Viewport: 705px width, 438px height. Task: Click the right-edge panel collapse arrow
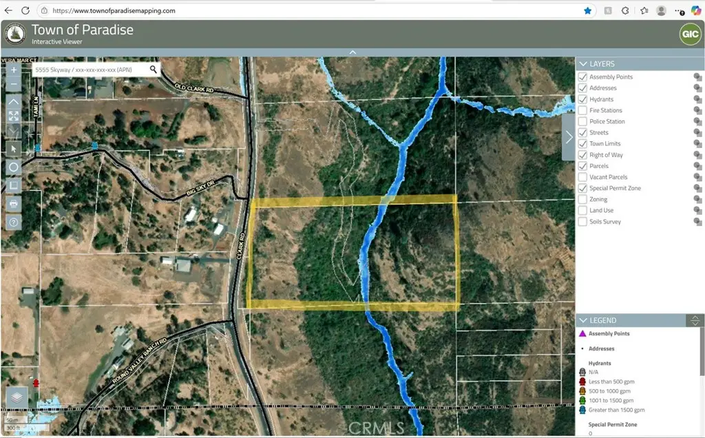pos(569,136)
